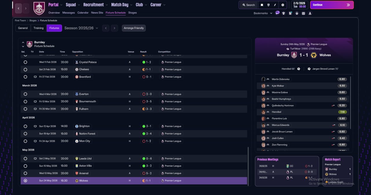Click Premier League logo on Everton fixture
The image size is (371, 195).
[x=162, y=94]
